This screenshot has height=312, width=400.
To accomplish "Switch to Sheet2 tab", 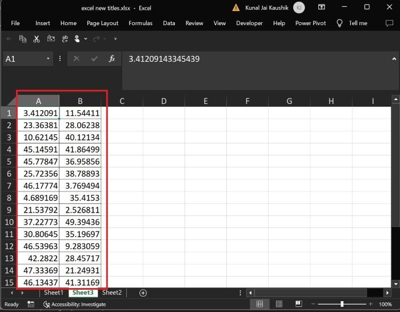I will coord(112,293).
